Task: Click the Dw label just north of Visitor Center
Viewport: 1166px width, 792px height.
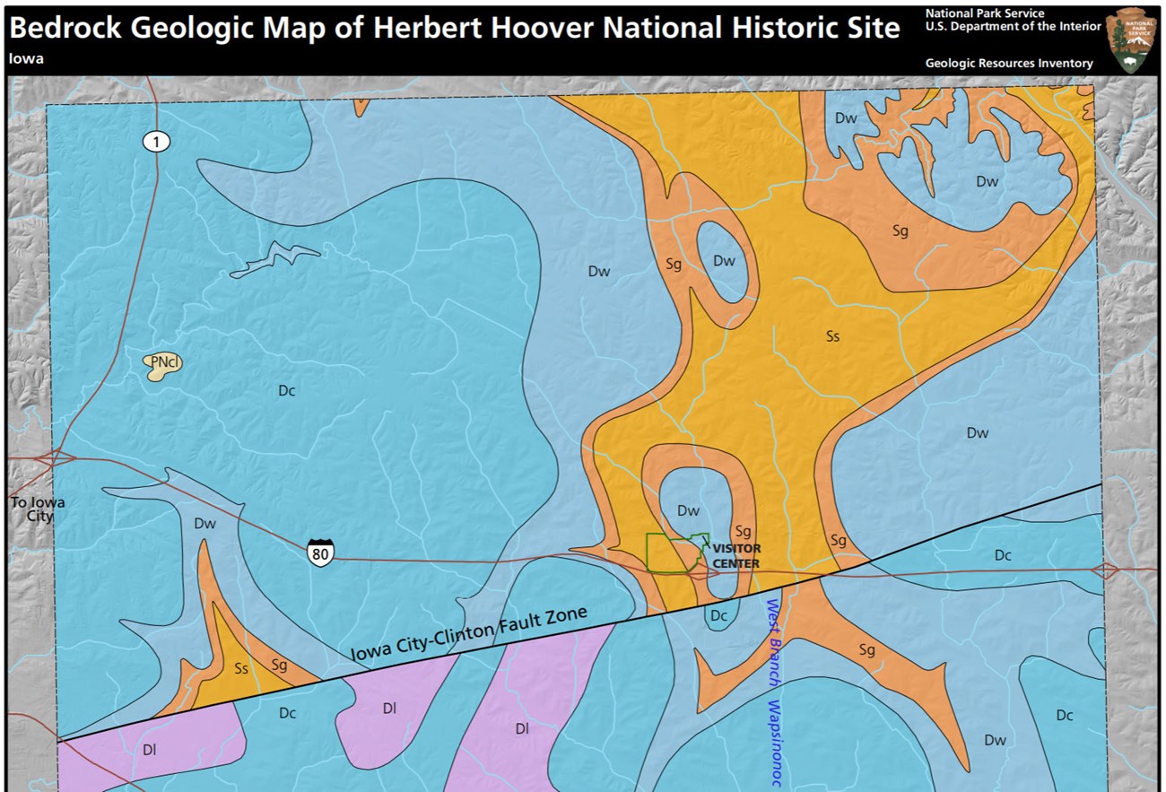Action: pos(688,511)
